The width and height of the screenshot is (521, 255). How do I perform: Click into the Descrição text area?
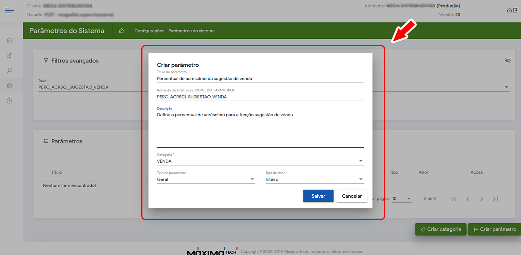(260, 130)
